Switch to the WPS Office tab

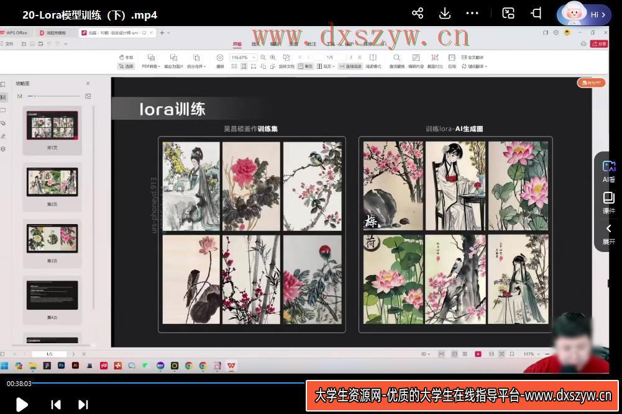coord(15,33)
